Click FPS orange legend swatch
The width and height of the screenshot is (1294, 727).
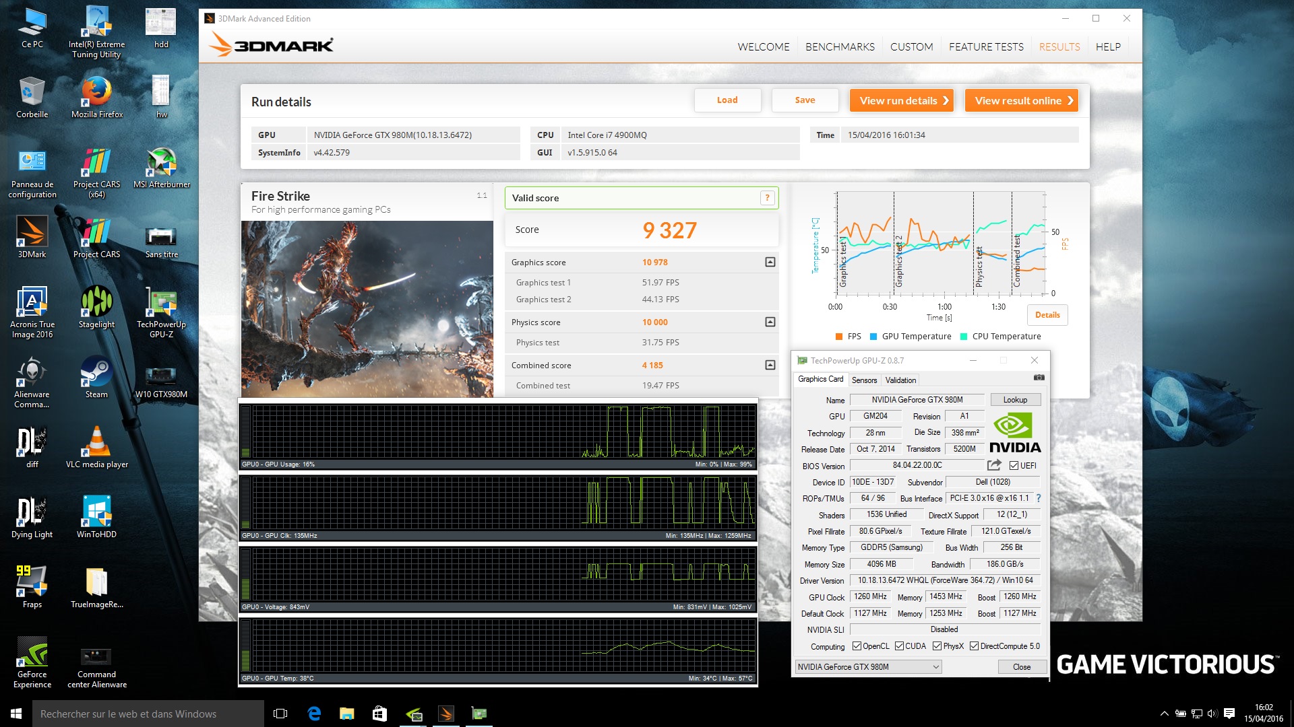click(839, 337)
